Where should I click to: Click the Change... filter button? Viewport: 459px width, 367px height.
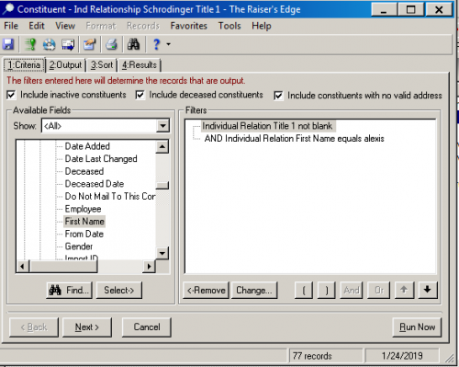coord(254,290)
